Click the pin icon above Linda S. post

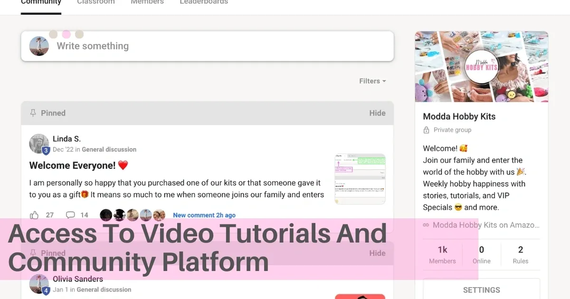tap(33, 113)
